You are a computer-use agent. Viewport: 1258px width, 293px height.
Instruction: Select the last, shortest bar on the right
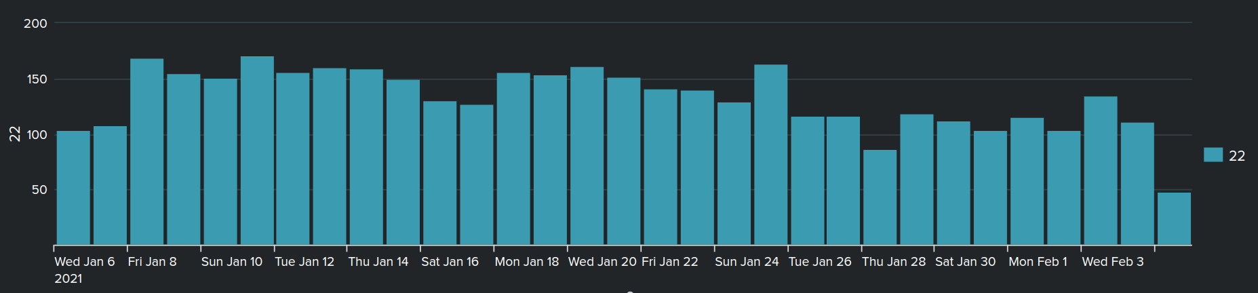(1174, 218)
